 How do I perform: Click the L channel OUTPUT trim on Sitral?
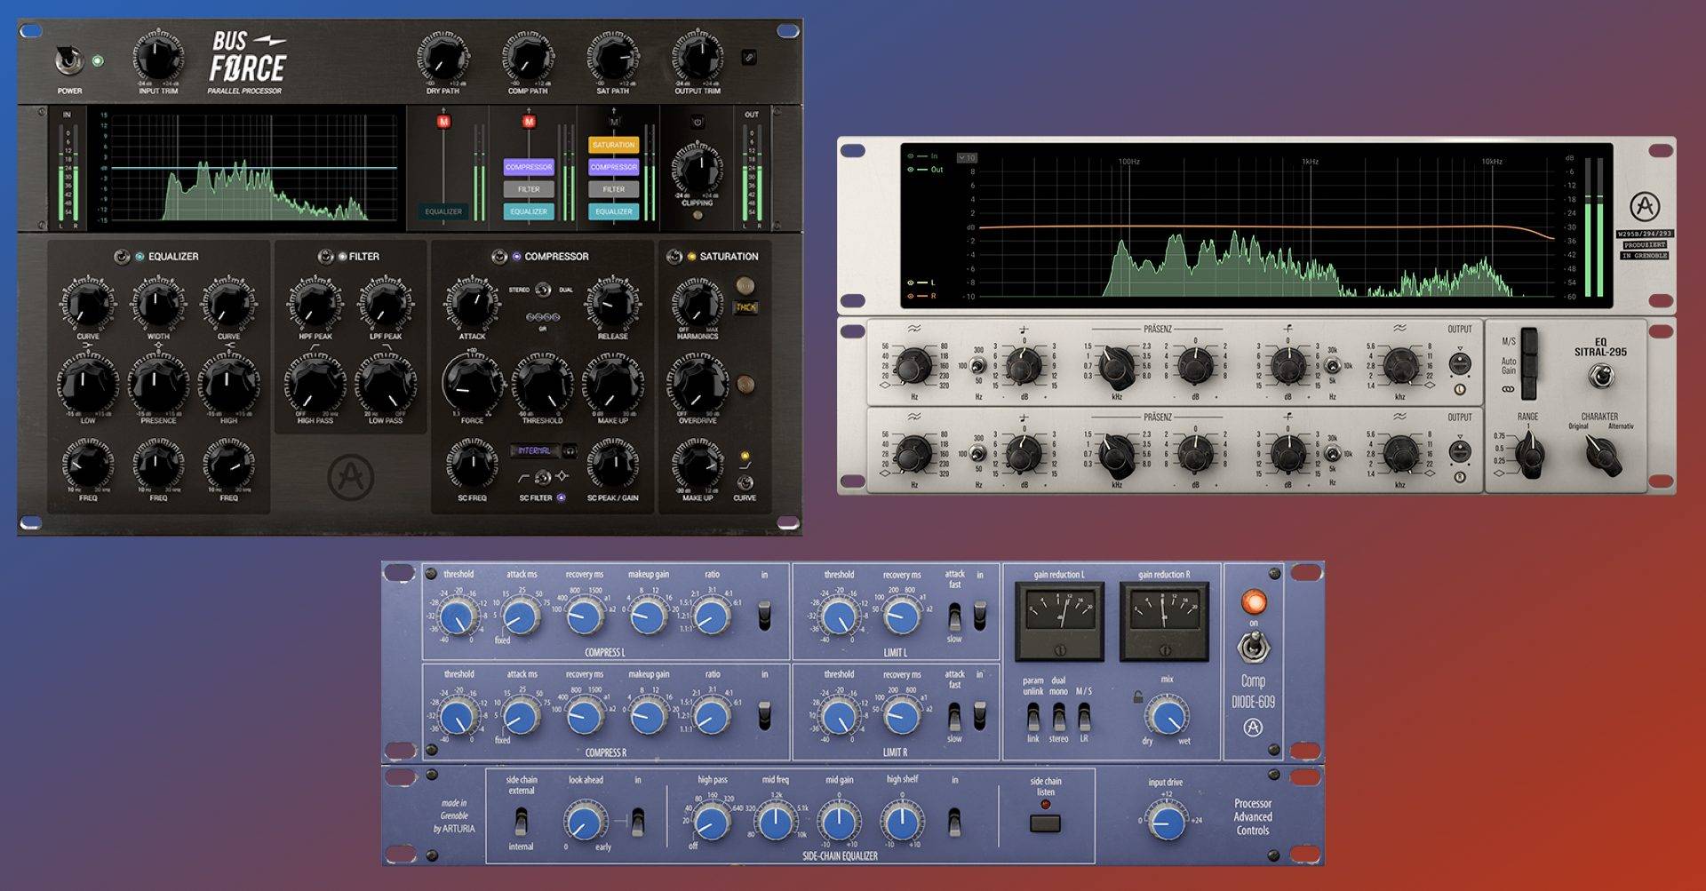point(1459,364)
